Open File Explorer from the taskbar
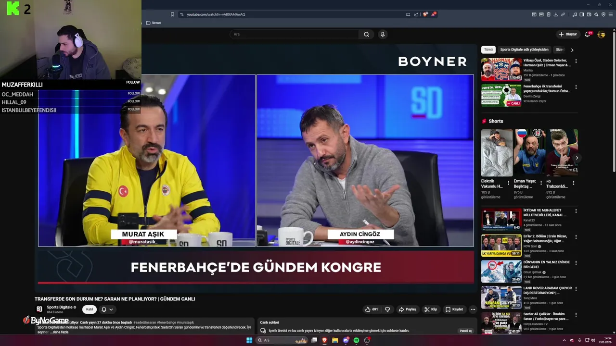The image size is (616, 346). click(335, 340)
